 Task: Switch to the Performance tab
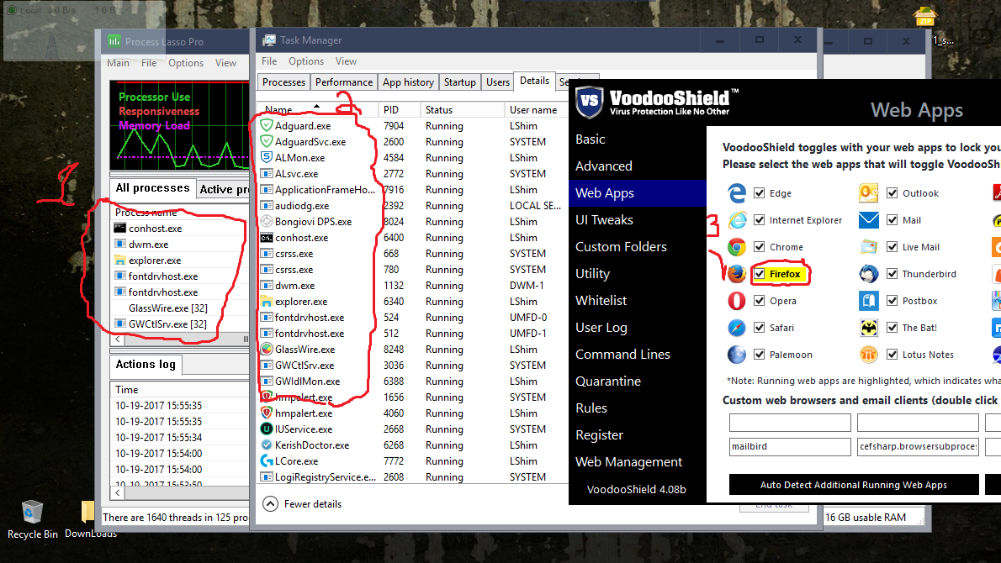tap(343, 82)
